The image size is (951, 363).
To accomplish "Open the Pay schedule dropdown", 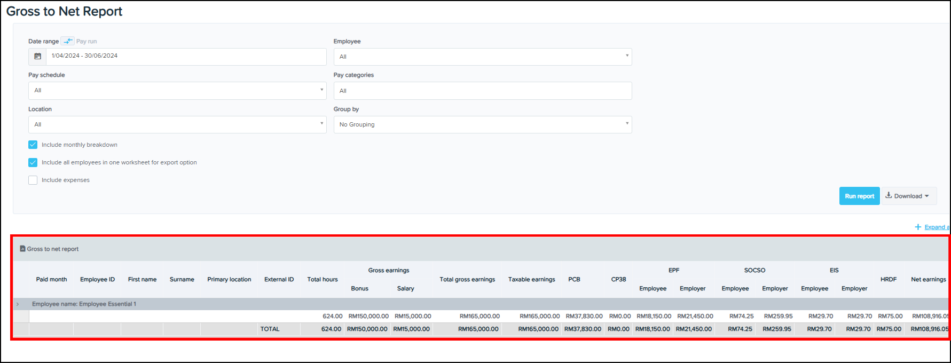I will point(177,90).
